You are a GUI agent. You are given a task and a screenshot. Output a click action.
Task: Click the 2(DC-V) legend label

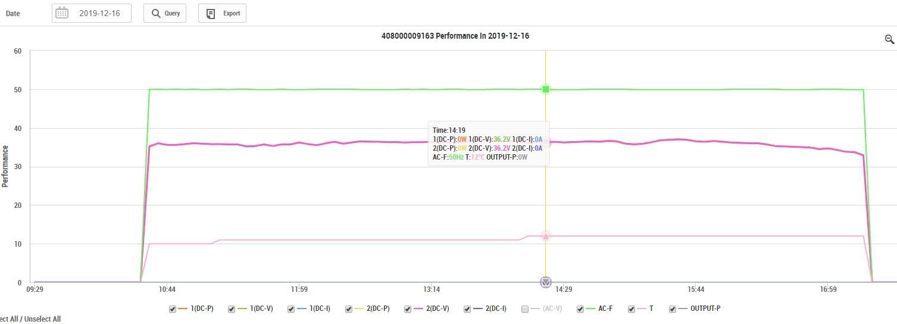click(437, 309)
